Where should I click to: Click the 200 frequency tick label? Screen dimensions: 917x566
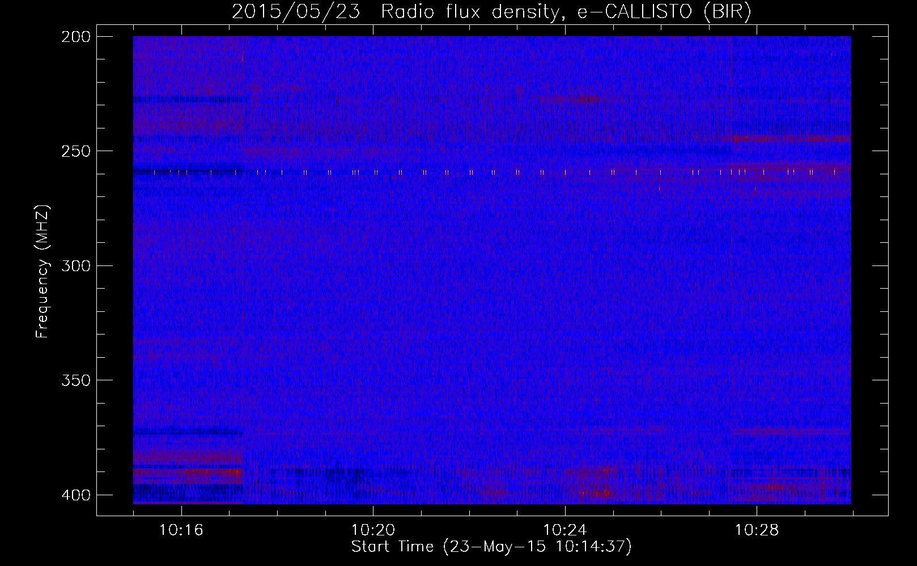75,37
